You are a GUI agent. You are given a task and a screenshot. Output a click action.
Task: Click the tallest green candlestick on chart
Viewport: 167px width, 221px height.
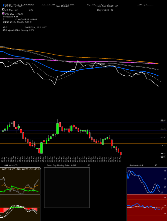pyautogui.click(x=57, y=129)
